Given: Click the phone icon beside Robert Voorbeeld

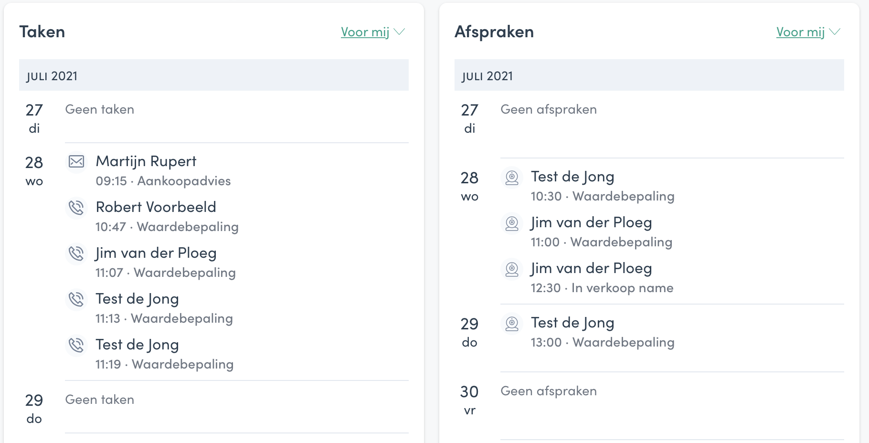Looking at the screenshot, I should (x=76, y=207).
